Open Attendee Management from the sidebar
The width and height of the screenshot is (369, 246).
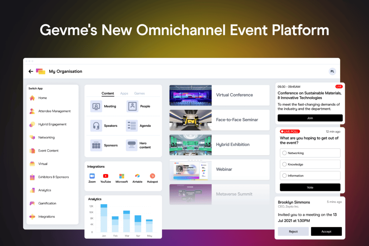click(x=52, y=111)
